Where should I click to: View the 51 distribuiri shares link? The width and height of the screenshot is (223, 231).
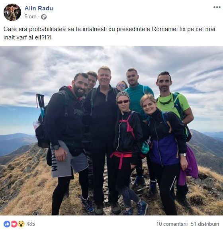tap(205, 224)
